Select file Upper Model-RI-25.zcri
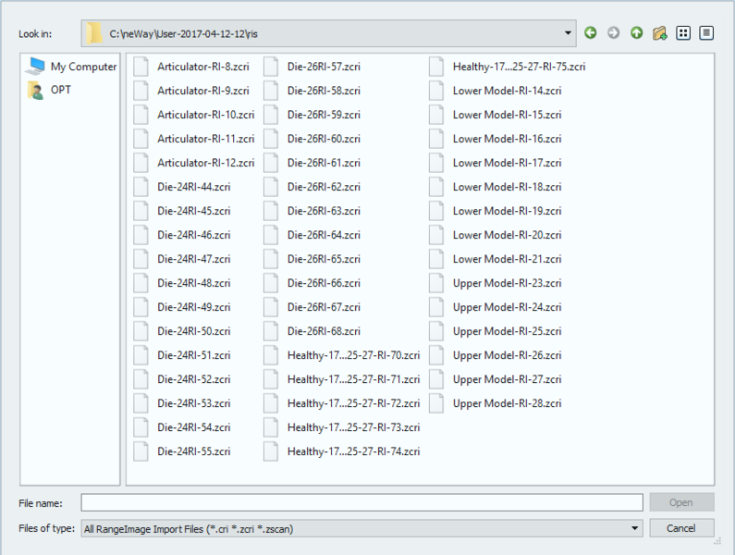The height and width of the screenshot is (555, 735). 507,331
